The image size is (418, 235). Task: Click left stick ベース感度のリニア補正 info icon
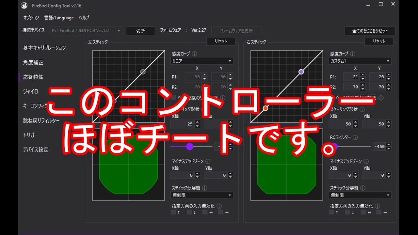pos(223,98)
